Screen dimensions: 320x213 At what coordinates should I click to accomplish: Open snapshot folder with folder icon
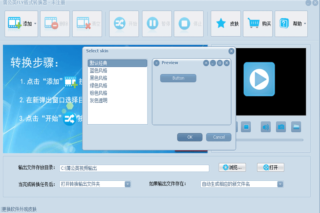(x=296, y=127)
